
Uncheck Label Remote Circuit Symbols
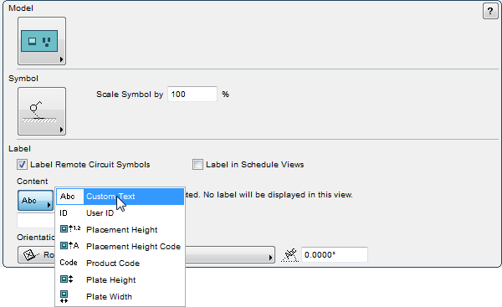pyautogui.click(x=22, y=165)
